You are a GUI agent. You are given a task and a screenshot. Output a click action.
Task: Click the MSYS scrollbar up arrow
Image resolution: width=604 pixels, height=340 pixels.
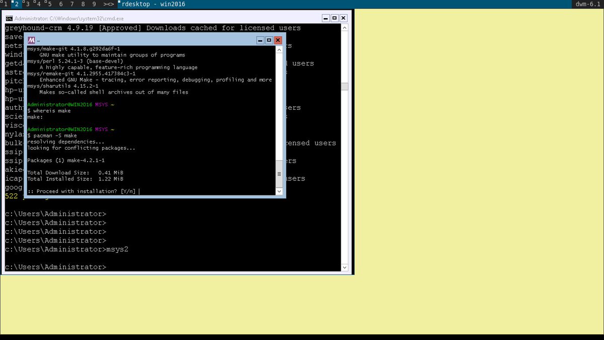(278, 49)
